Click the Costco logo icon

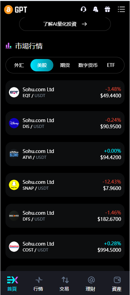(x=14, y=247)
